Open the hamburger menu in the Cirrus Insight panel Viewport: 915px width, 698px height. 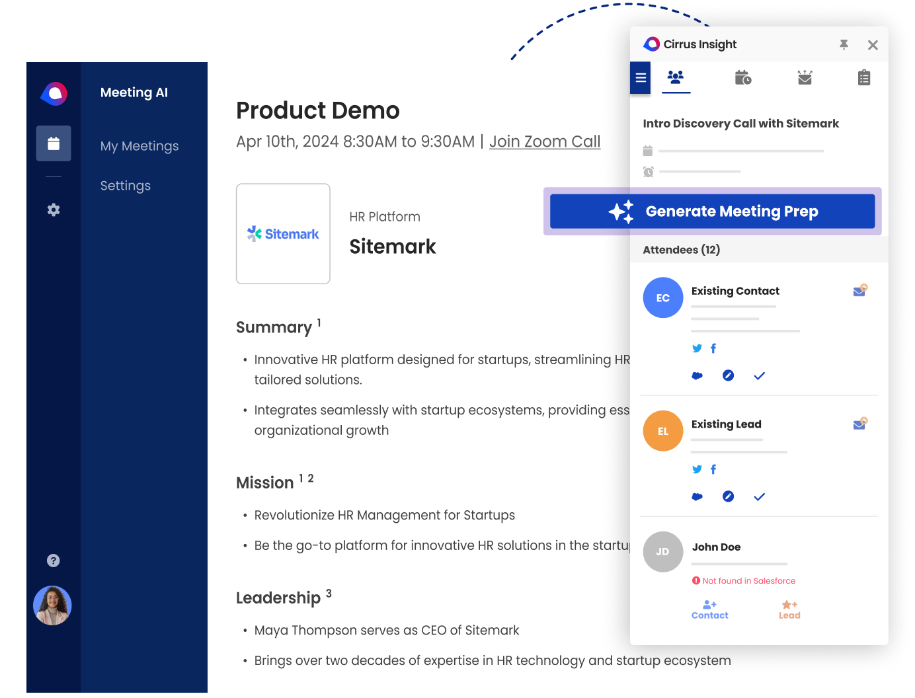640,77
